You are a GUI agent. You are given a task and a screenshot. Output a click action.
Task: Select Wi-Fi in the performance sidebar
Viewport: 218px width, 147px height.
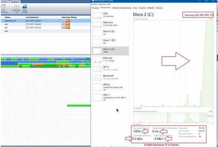tap(110, 68)
